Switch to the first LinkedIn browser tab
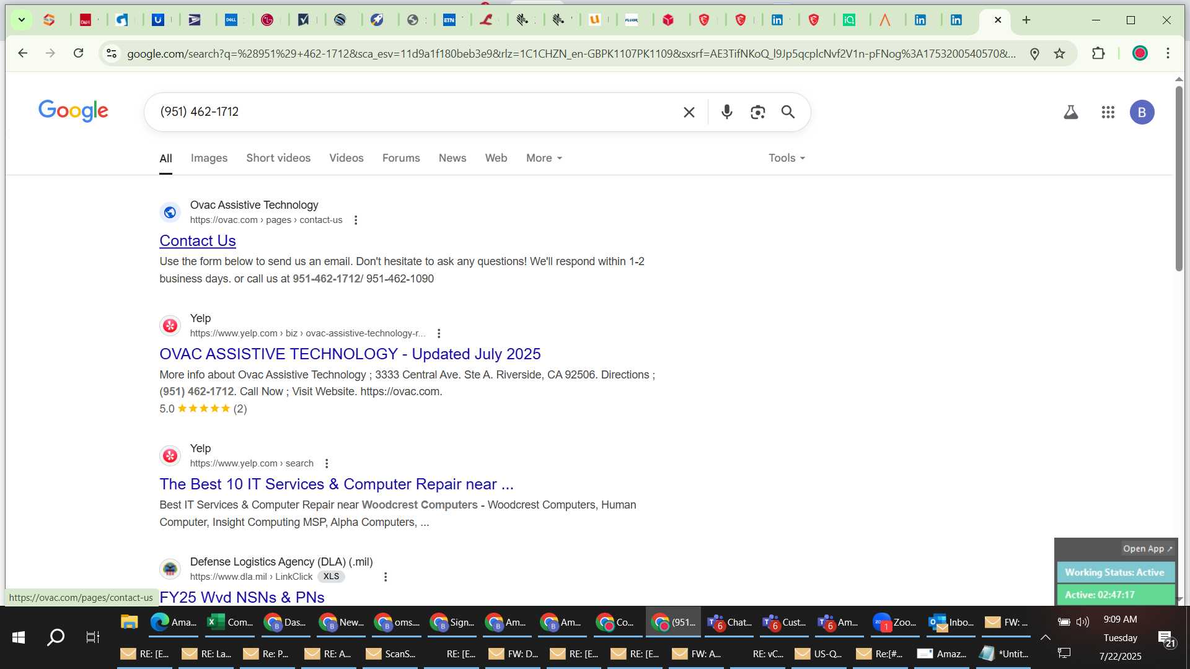 (777, 20)
